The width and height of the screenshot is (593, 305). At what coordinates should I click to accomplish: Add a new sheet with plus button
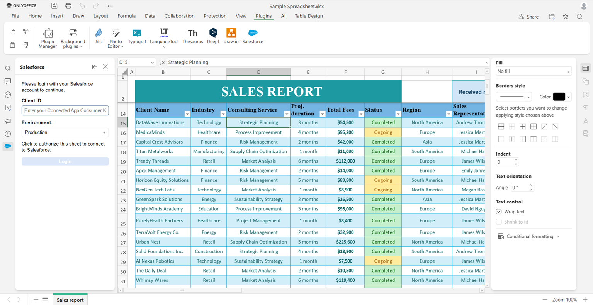pos(36,300)
